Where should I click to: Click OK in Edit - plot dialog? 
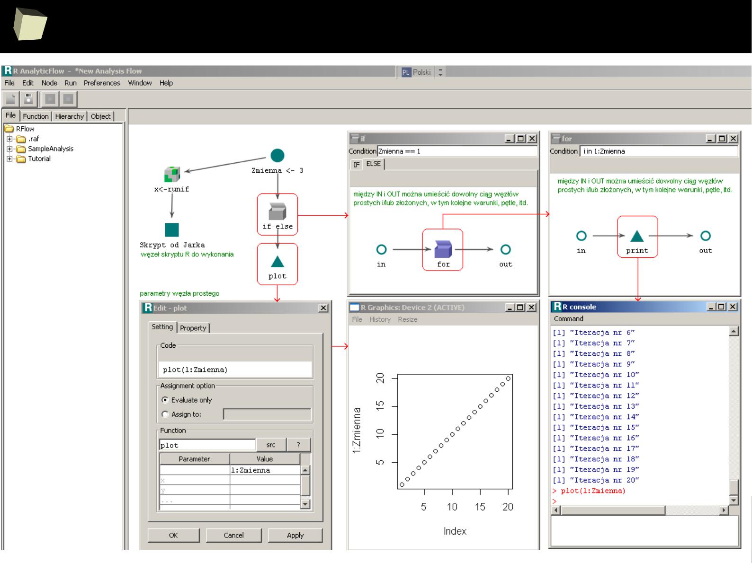point(173,535)
